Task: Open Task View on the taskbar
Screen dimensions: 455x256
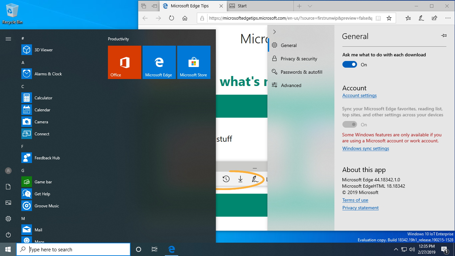Action: coord(155,249)
